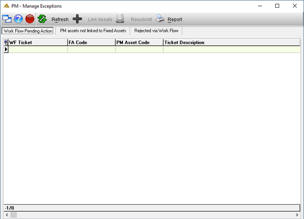This screenshot has width=304, height=219.
Task: Click the gray Resubmit arrow icon
Action: point(120,19)
